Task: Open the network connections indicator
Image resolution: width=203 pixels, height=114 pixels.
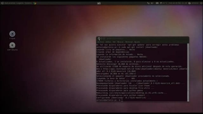Action: (148, 3)
